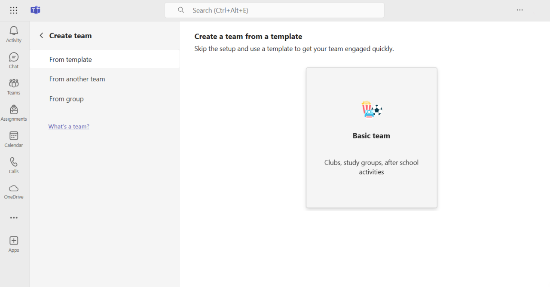Select the From template option
This screenshot has width=550, height=287.
(x=104, y=59)
